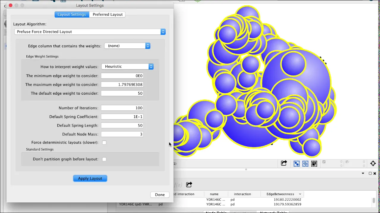Image resolution: width=380 pixels, height=213 pixels.
Task: Switch to the Layout Settings tab
Action: 72,14
